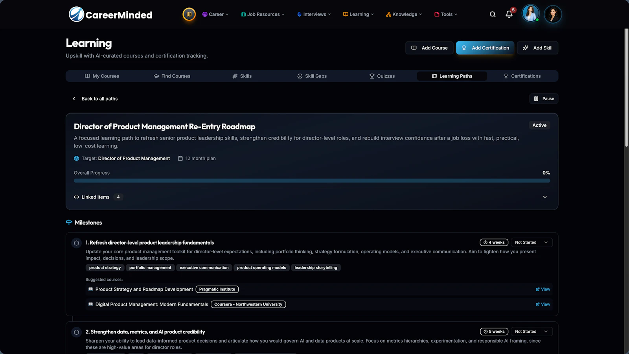The image size is (629, 354).
Task: Open the Knowledge menu
Action: click(x=404, y=14)
